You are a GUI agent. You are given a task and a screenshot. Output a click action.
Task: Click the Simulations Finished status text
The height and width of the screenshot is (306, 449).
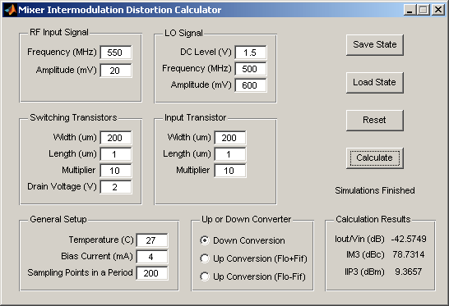click(375, 190)
